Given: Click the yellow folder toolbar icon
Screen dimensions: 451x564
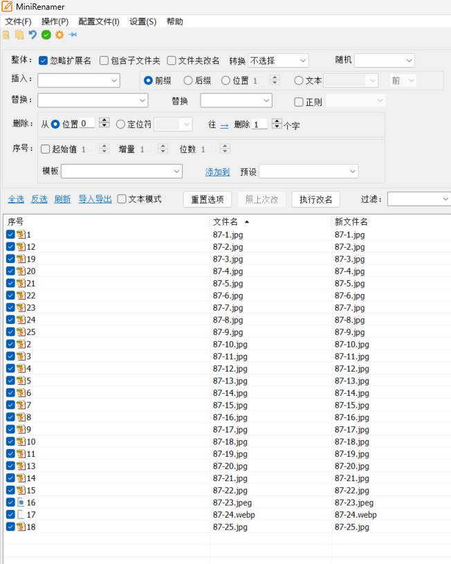Looking at the screenshot, I should pos(19,35).
